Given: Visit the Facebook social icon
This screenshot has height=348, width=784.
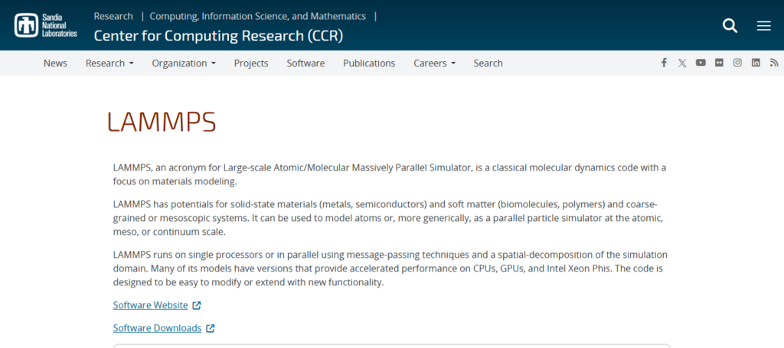Looking at the screenshot, I should click(x=664, y=63).
